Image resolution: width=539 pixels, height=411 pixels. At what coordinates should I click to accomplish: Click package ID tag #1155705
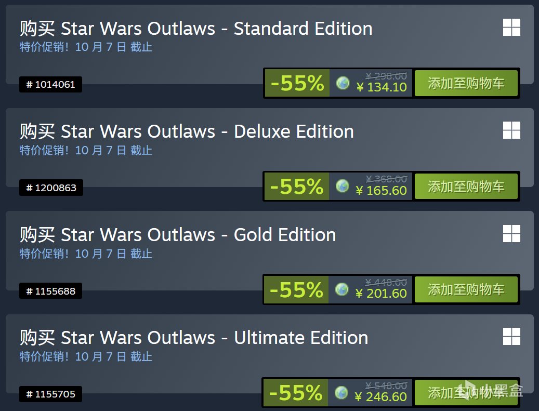point(51,394)
